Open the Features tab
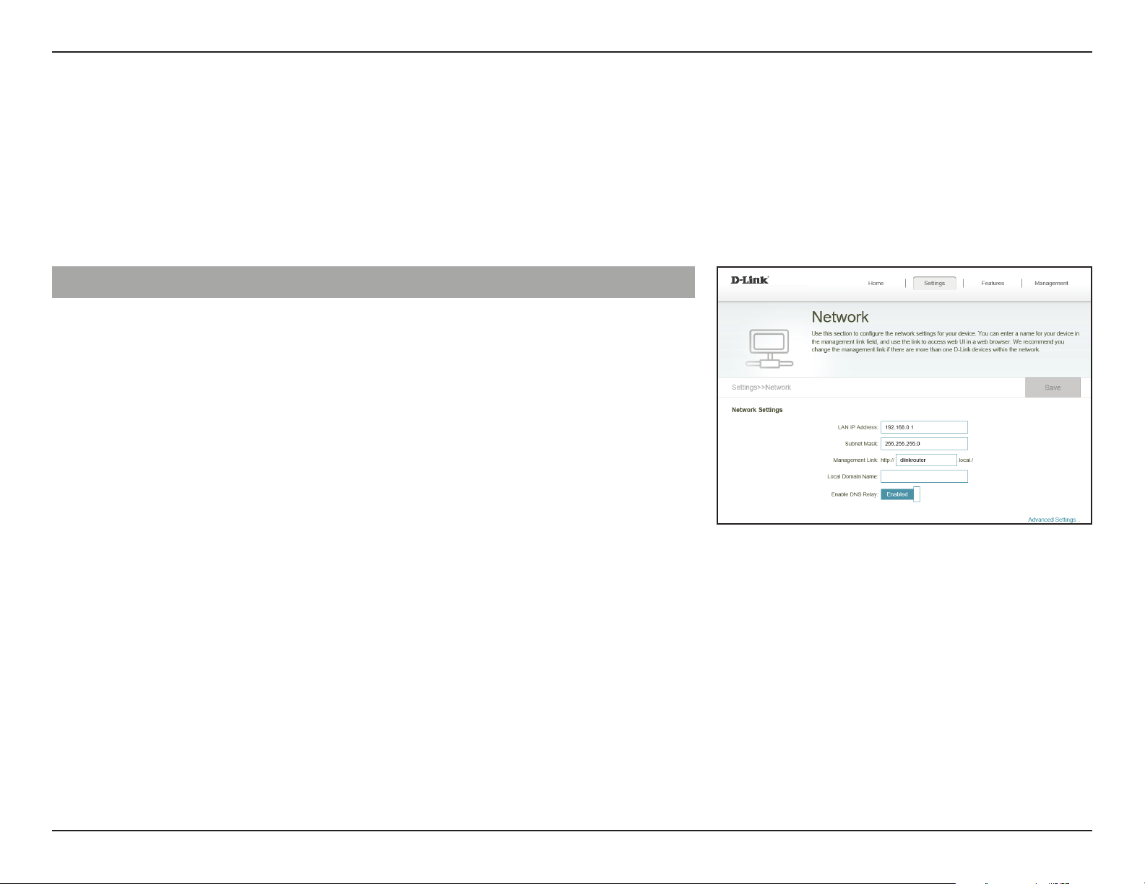1145x884 pixels. point(993,284)
